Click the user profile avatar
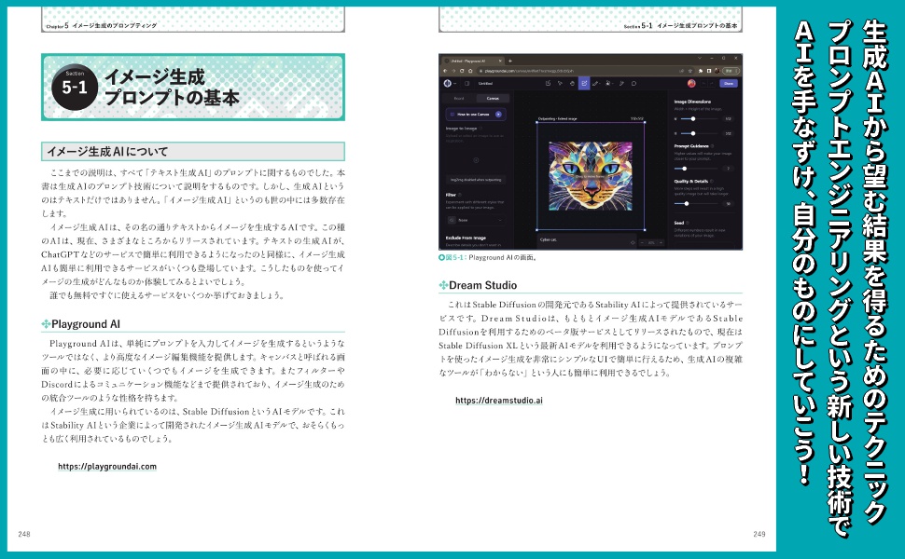The height and width of the screenshot is (559, 905). (691, 83)
